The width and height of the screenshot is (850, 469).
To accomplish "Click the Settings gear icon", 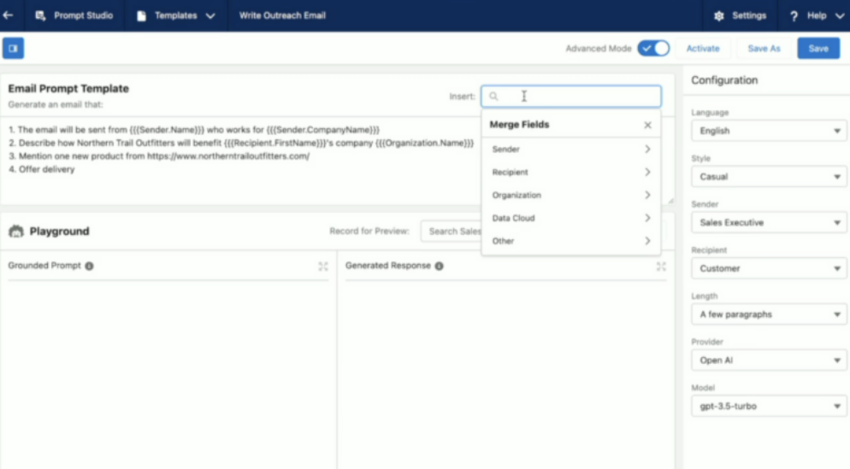I will click(x=718, y=15).
